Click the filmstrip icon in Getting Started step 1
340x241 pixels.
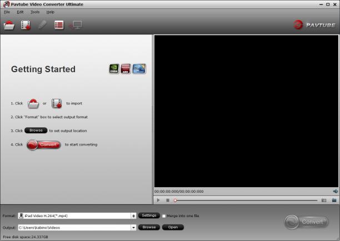(57, 103)
